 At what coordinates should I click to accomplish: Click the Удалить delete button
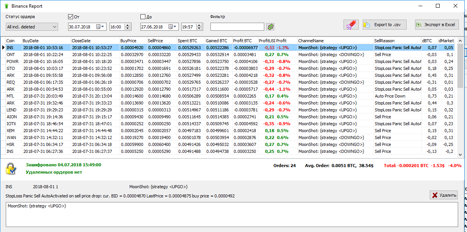pyautogui.click(x=444, y=195)
